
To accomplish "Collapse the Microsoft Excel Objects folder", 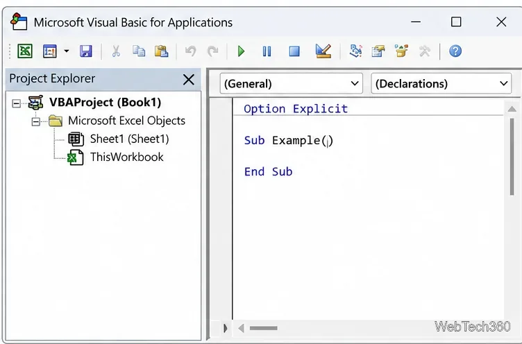I will click(x=36, y=122).
